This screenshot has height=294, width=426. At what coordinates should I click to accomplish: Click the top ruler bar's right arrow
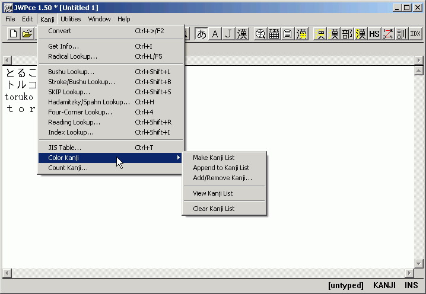[x=419, y=60]
